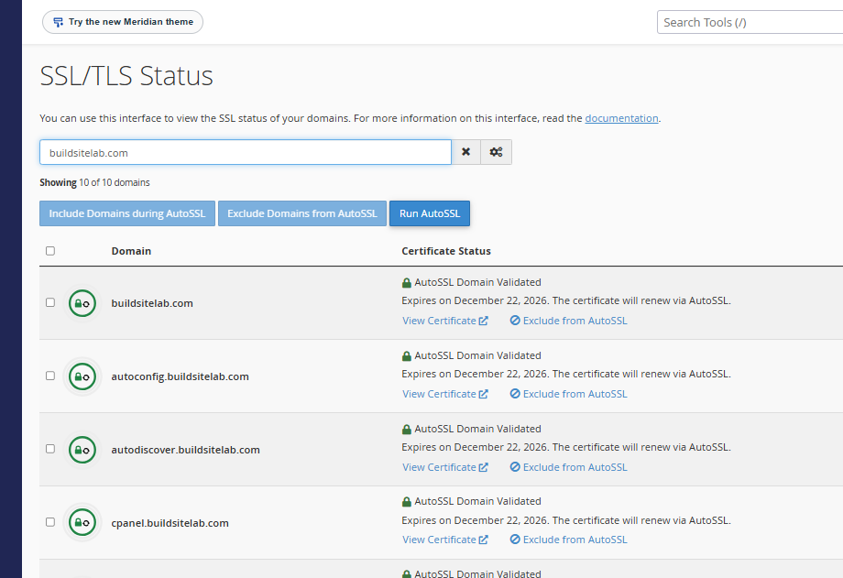
Task: Click the Run AutoSSL button
Action: (430, 213)
